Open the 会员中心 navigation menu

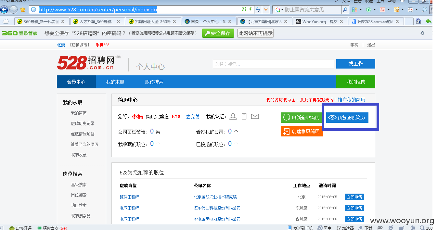click(x=76, y=82)
